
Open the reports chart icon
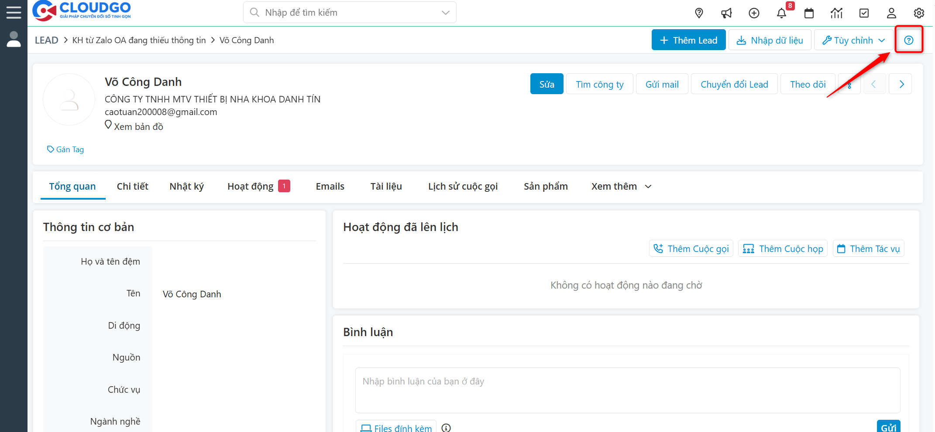[836, 13]
